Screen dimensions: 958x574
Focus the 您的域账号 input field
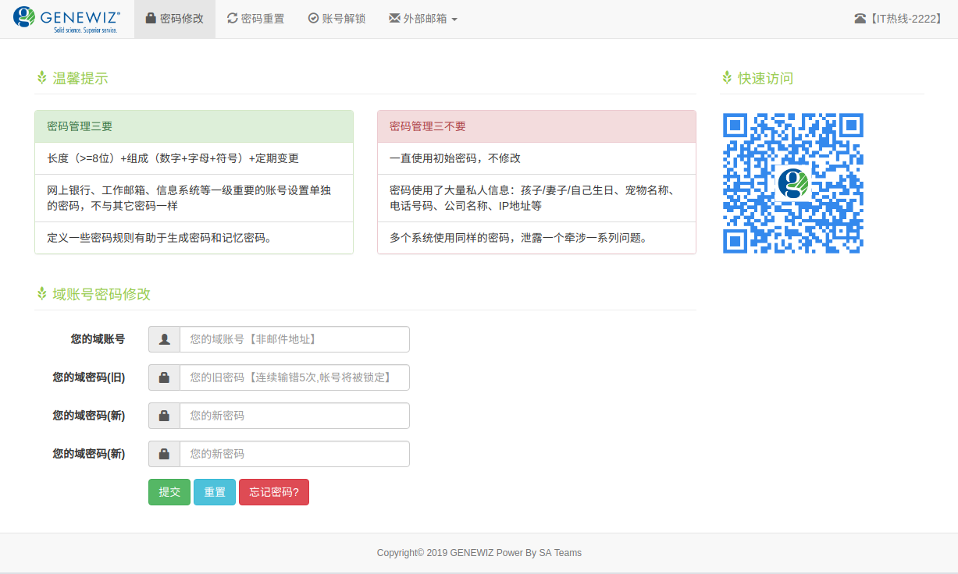[294, 339]
